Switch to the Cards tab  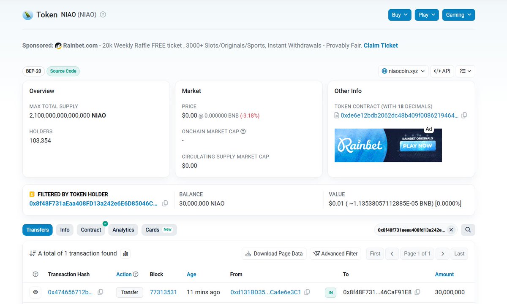tap(159, 230)
